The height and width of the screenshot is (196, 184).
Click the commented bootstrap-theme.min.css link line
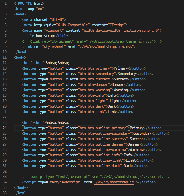[x=92, y=41]
